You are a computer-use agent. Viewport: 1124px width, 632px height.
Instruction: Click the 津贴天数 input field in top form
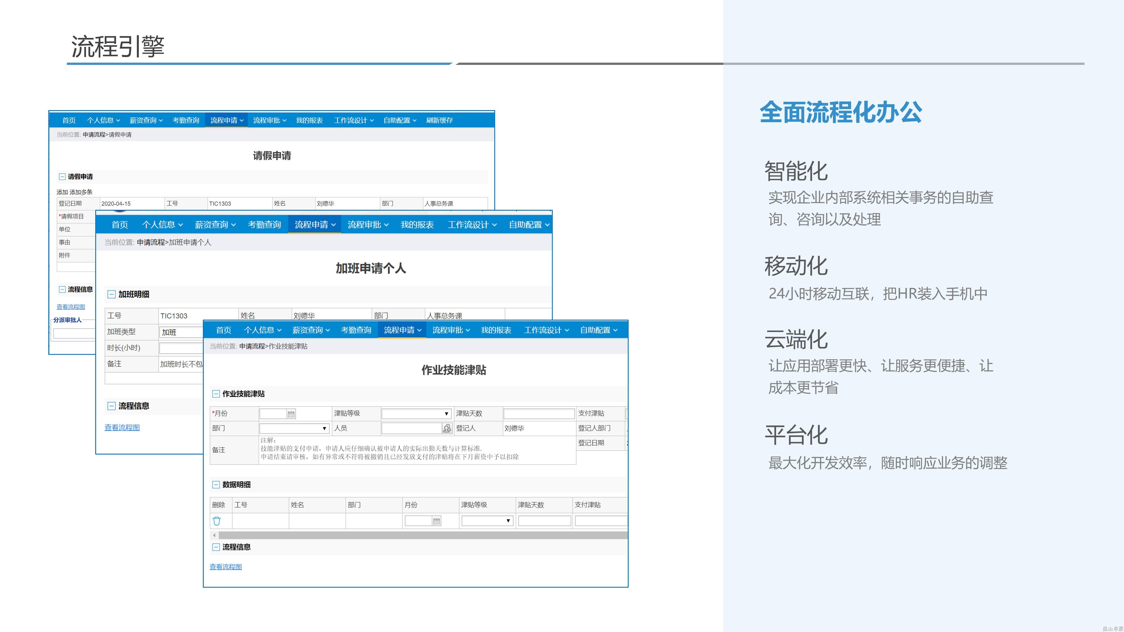coord(539,413)
